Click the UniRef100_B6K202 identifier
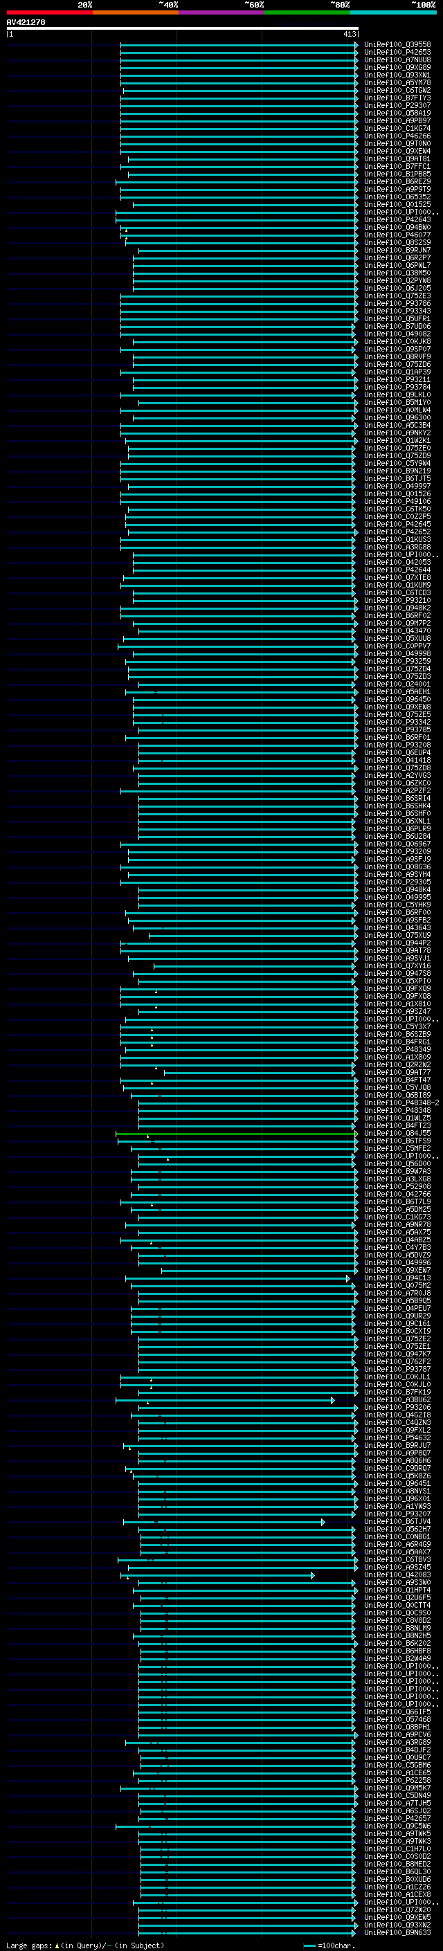 [397, 1645]
